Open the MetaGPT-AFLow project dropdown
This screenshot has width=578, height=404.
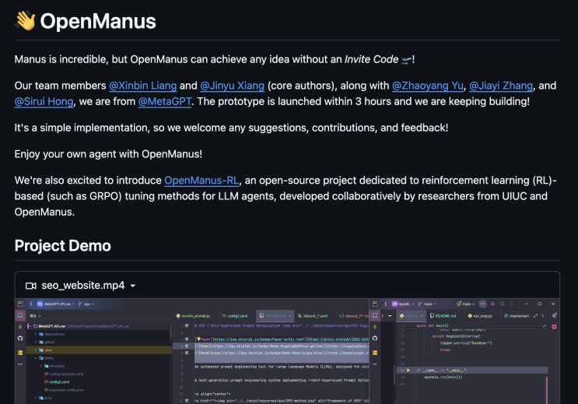(56, 304)
